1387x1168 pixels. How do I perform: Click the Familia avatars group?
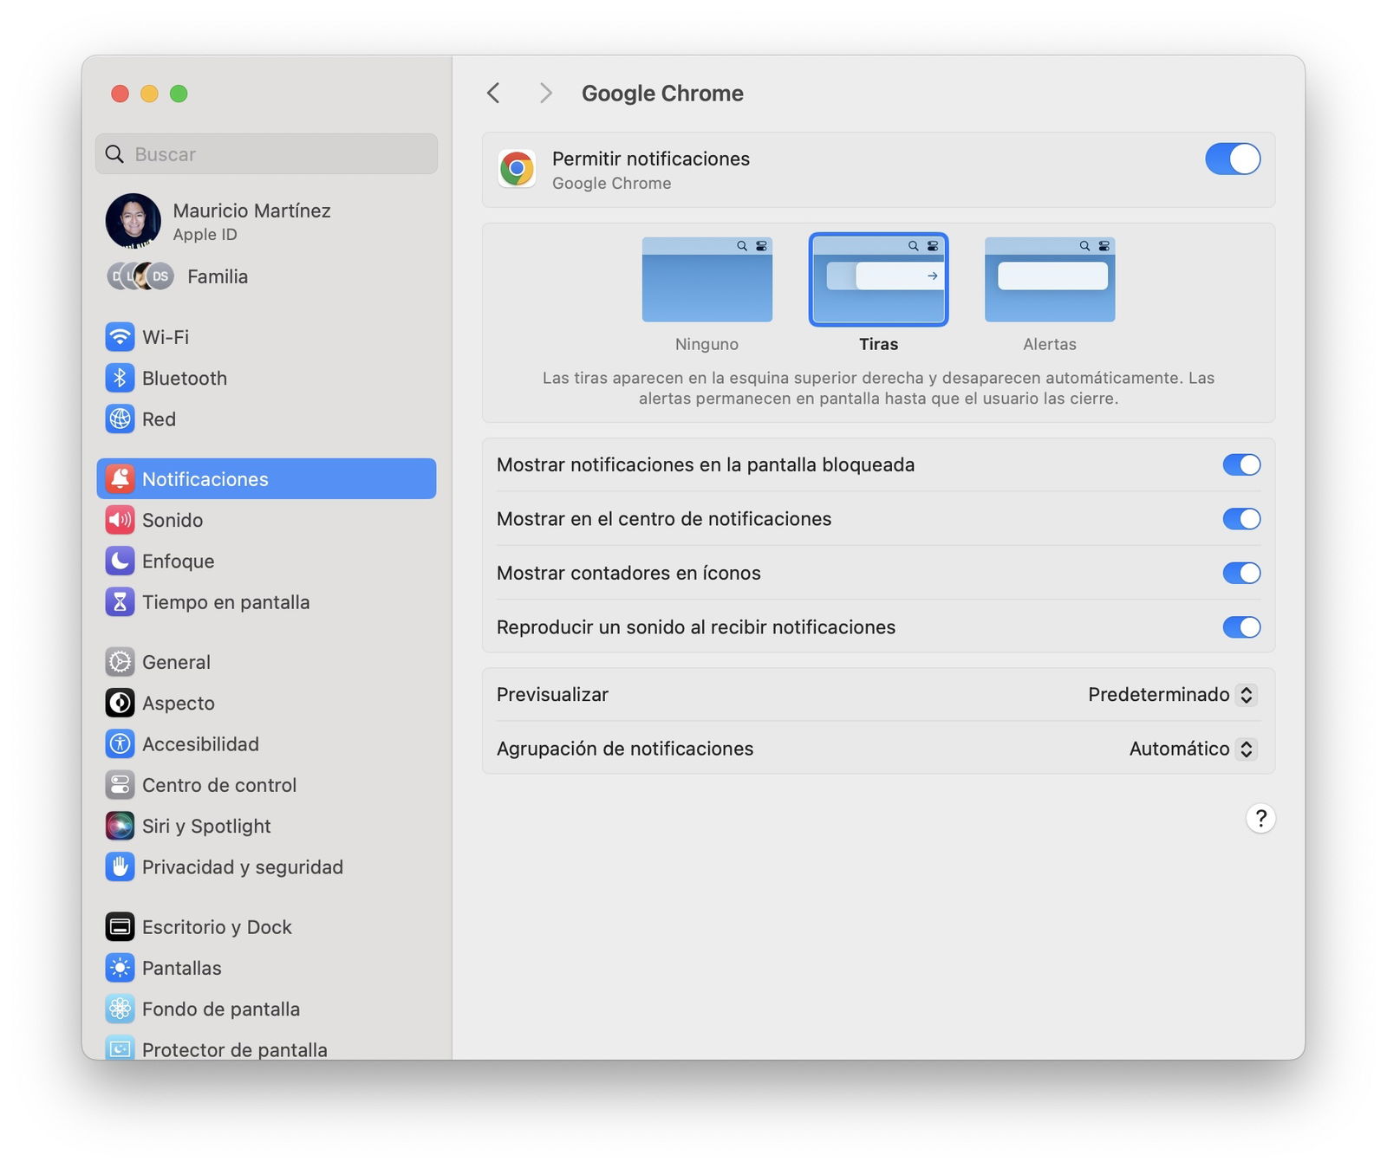[x=140, y=276]
